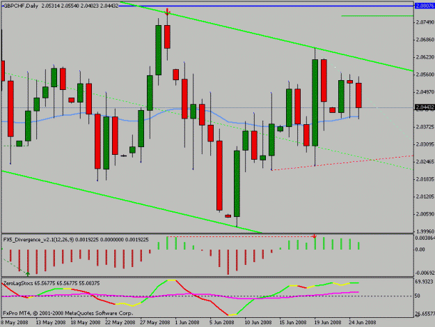Image resolution: width=435 pixels, height=327 pixels.
Task: Click the 50 level label in ZeroLagStocs
Action: pyautogui.click(x=418, y=296)
